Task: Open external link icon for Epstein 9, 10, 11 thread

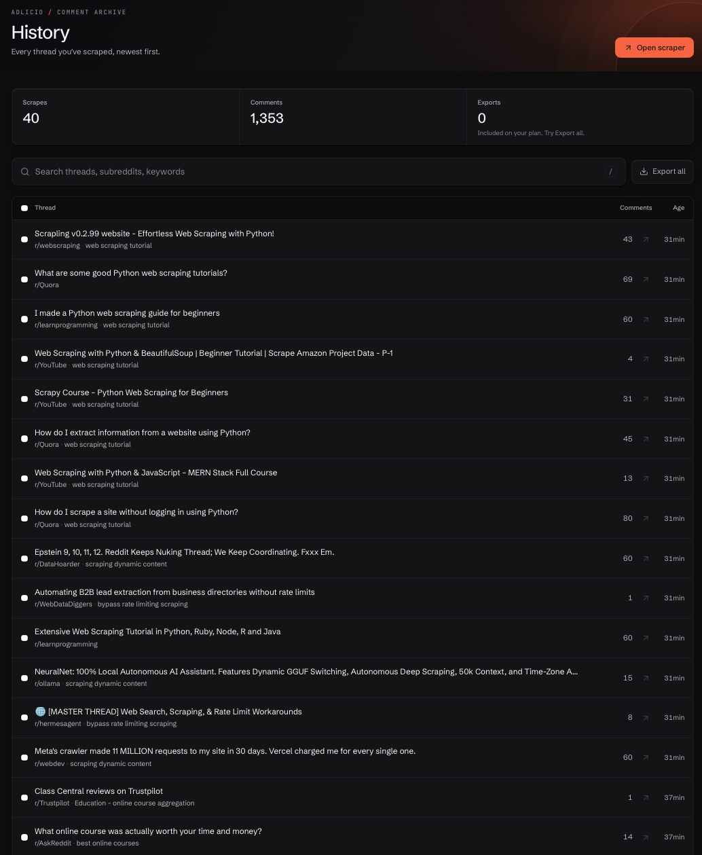Action: point(646,558)
